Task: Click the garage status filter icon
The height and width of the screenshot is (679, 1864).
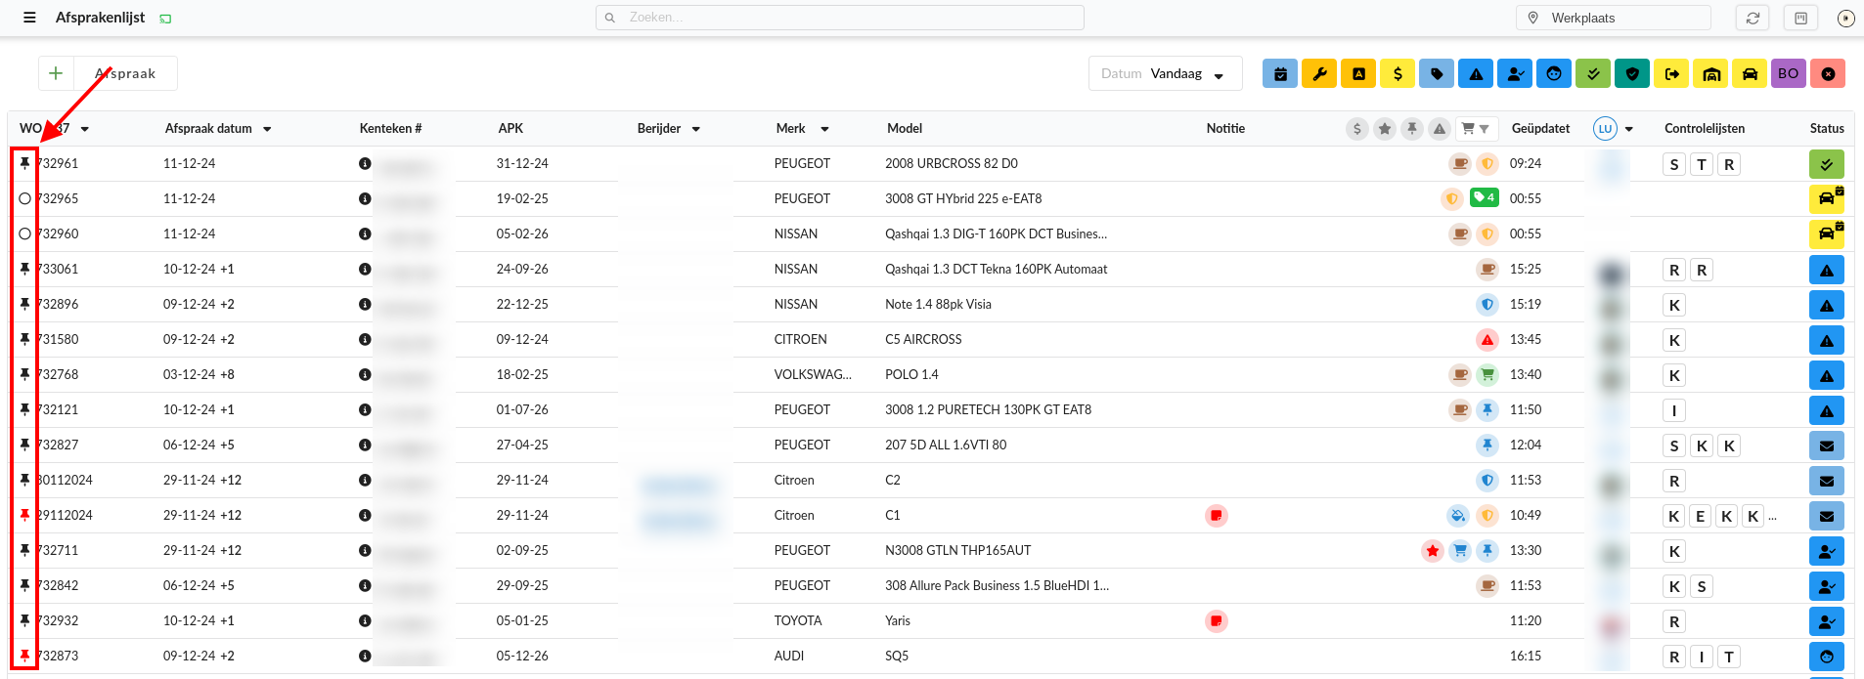Action: 1710,73
